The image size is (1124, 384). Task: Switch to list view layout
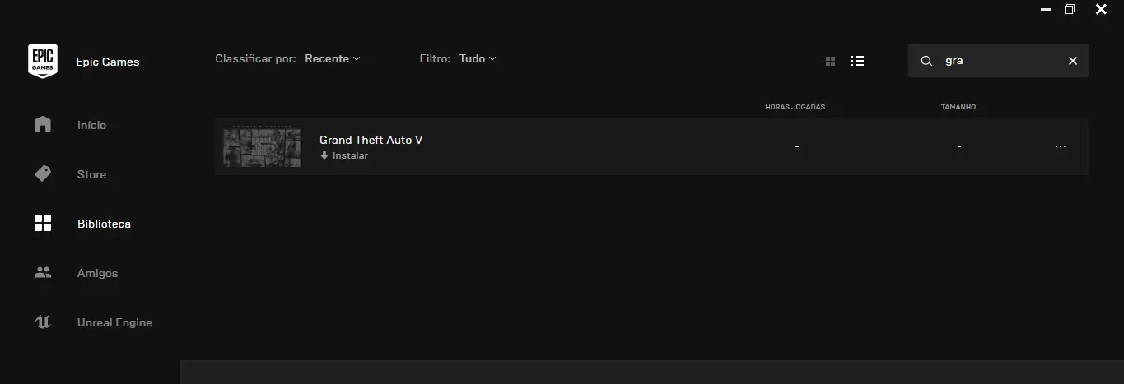point(857,61)
